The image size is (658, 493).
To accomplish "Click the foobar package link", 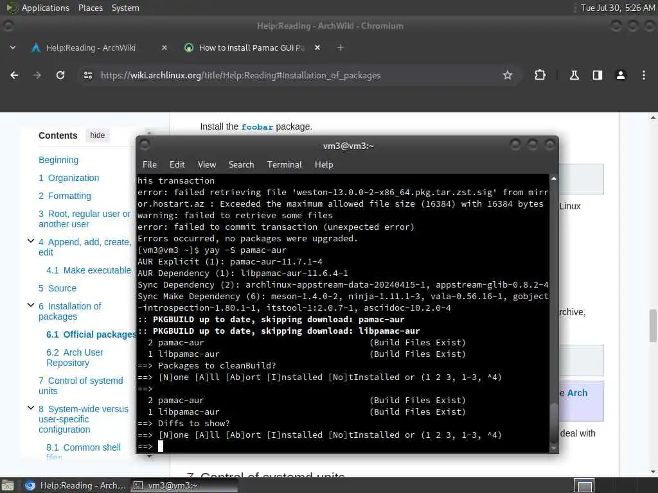I will [x=257, y=126].
